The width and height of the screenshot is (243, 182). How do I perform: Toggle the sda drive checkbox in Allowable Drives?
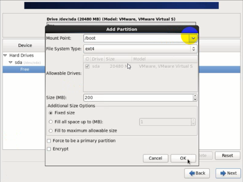tap(87, 67)
